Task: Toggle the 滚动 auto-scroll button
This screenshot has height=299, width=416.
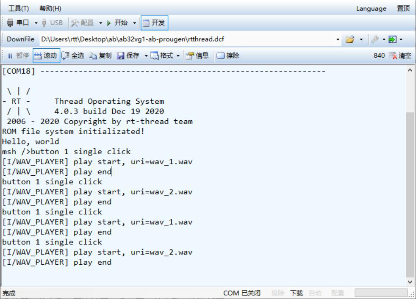Action: 46,55
